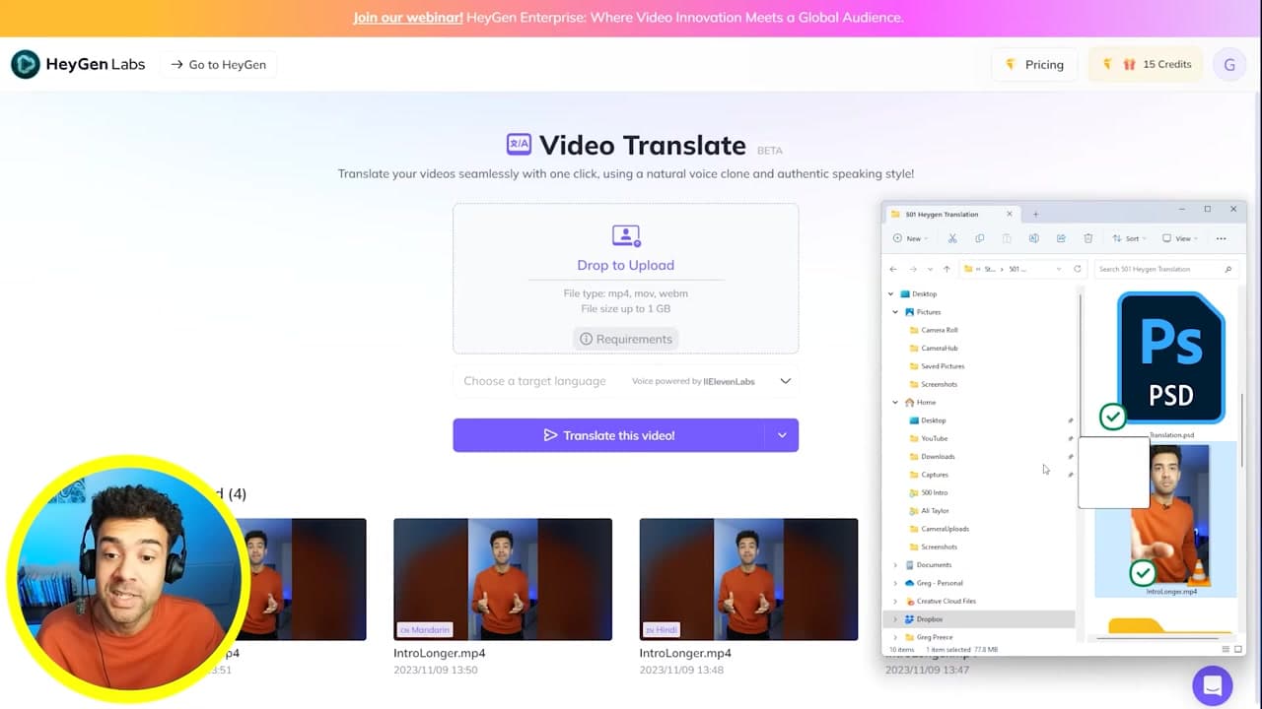Select the Translation.psd file

pyautogui.click(x=1169, y=365)
